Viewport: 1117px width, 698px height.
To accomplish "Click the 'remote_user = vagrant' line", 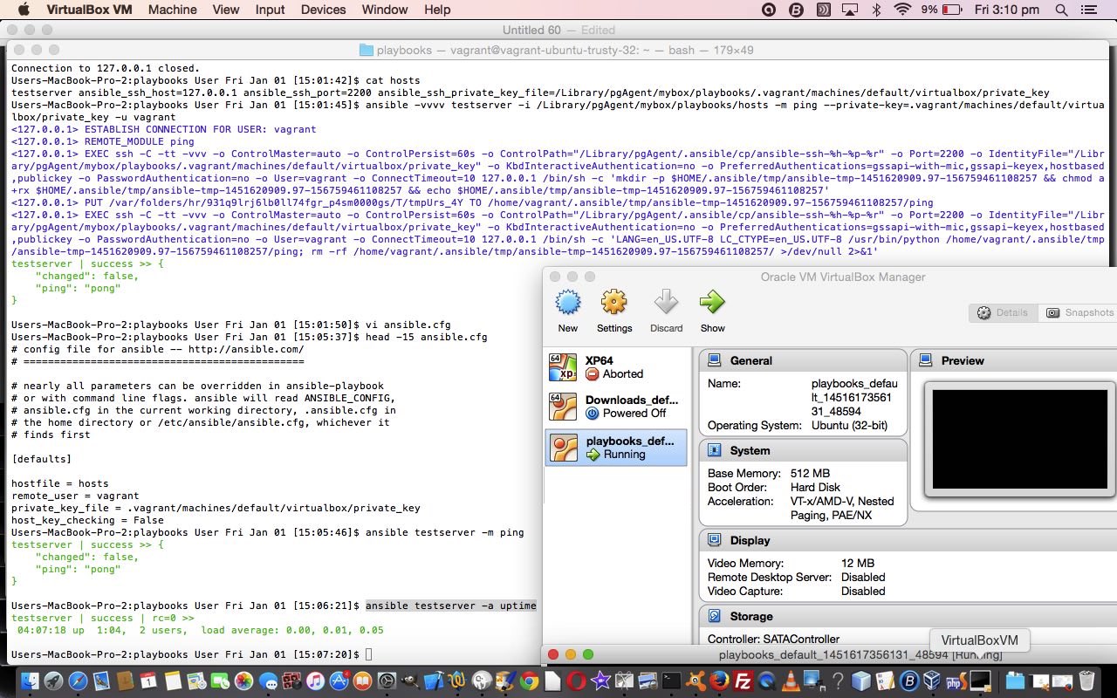I will (x=75, y=496).
